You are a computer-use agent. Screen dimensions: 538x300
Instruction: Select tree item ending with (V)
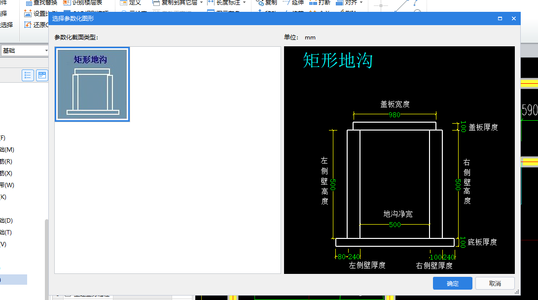tap(3, 244)
